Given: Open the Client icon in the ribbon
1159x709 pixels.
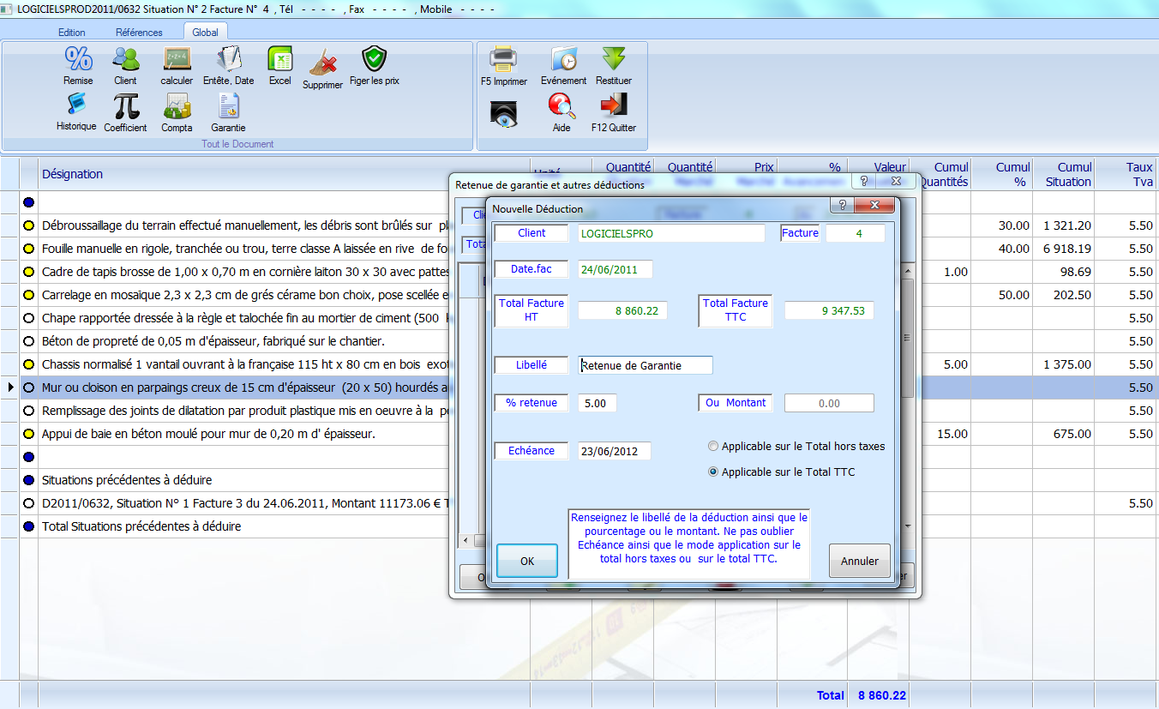Looking at the screenshot, I should click(125, 60).
